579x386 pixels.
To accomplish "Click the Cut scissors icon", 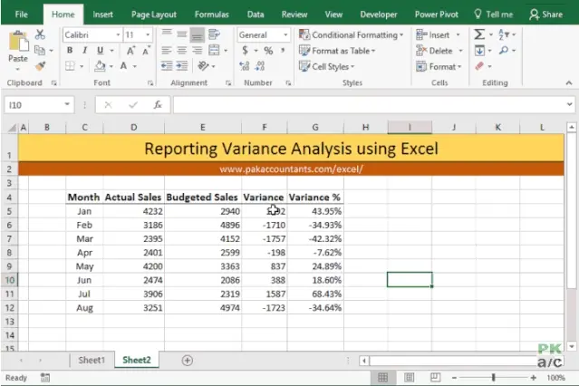I will point(40,34).
